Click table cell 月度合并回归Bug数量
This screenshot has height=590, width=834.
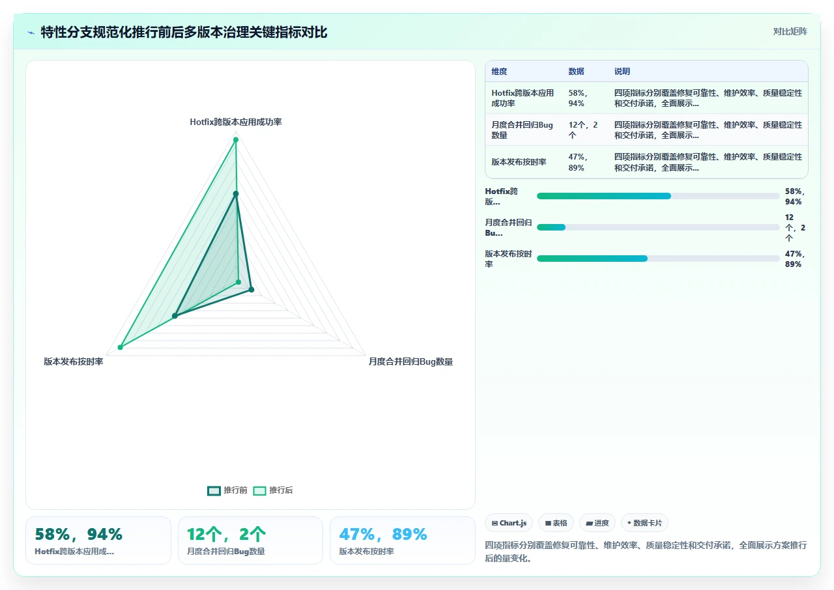[x=523, y=130]
